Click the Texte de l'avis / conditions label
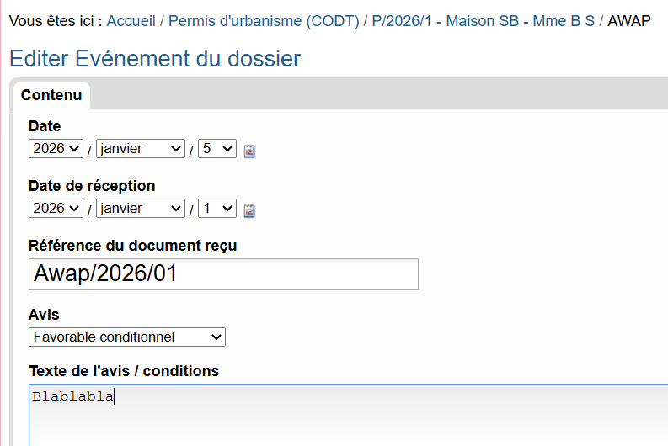The height and width of the screenshot is (446, 668). [x=124, y=371]
